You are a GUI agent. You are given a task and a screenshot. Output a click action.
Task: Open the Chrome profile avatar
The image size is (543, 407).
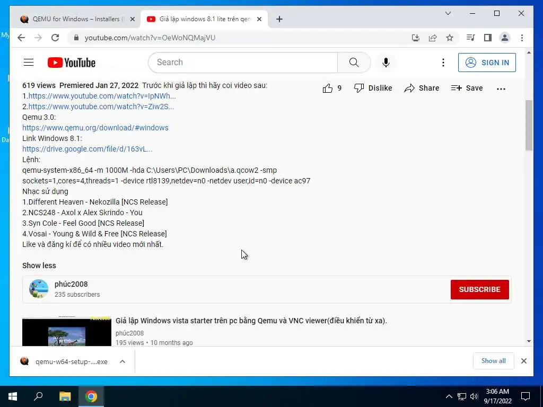point(505,38)
